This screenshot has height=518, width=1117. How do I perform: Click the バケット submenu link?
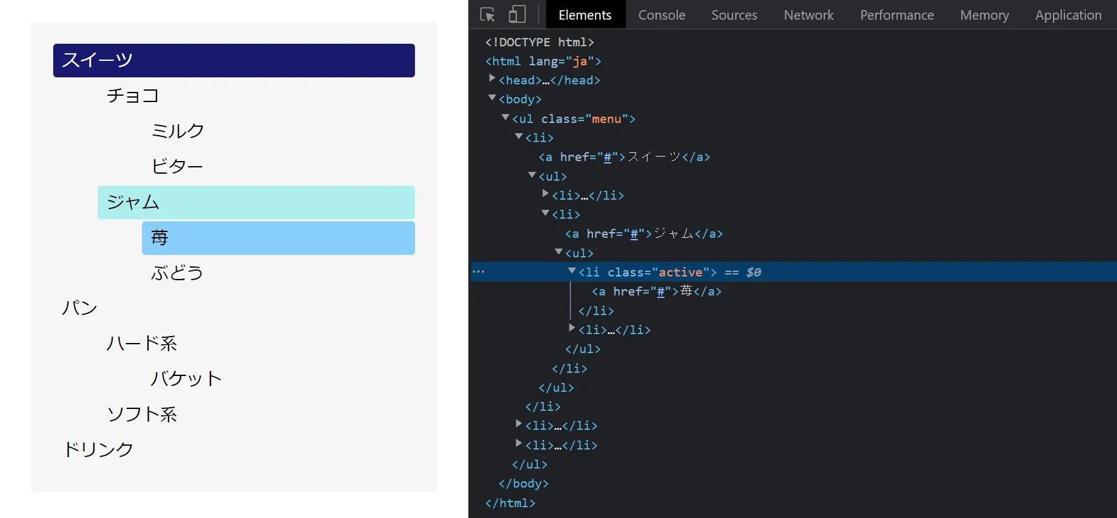186,379
